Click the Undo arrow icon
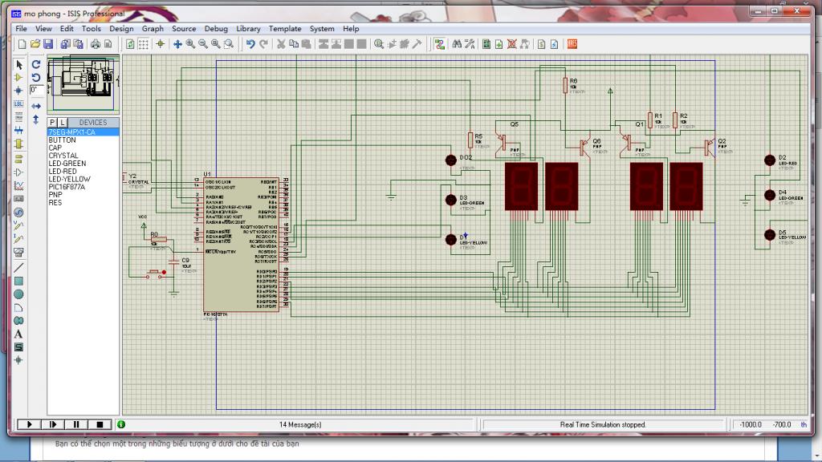Screen dimensions: 822x462 click(x=250, y=44)
